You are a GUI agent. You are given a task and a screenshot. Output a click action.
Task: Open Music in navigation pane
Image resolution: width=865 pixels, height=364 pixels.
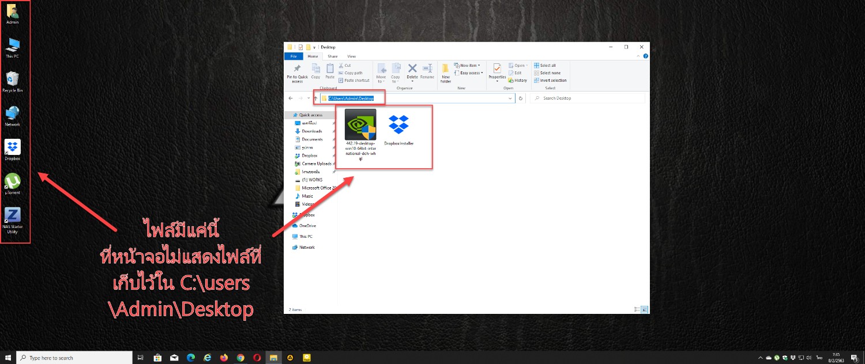pyautogui.click(x=307, y=196)
